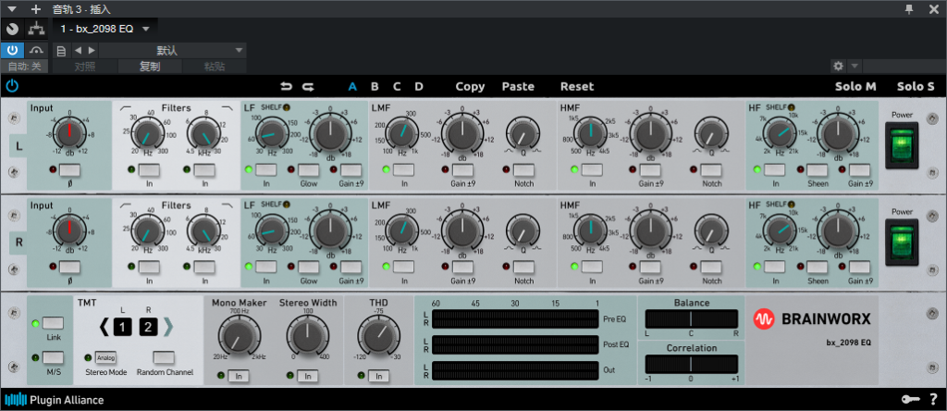Expand the arrow next to gear icon

854,66
